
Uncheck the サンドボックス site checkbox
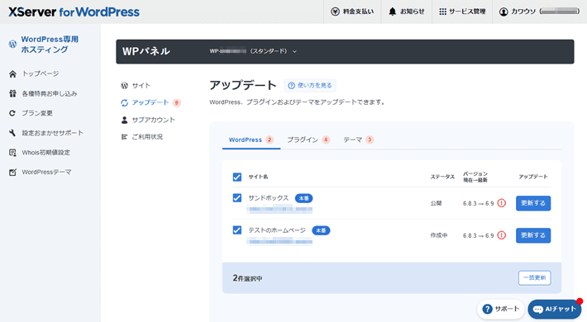coord(237,198)
